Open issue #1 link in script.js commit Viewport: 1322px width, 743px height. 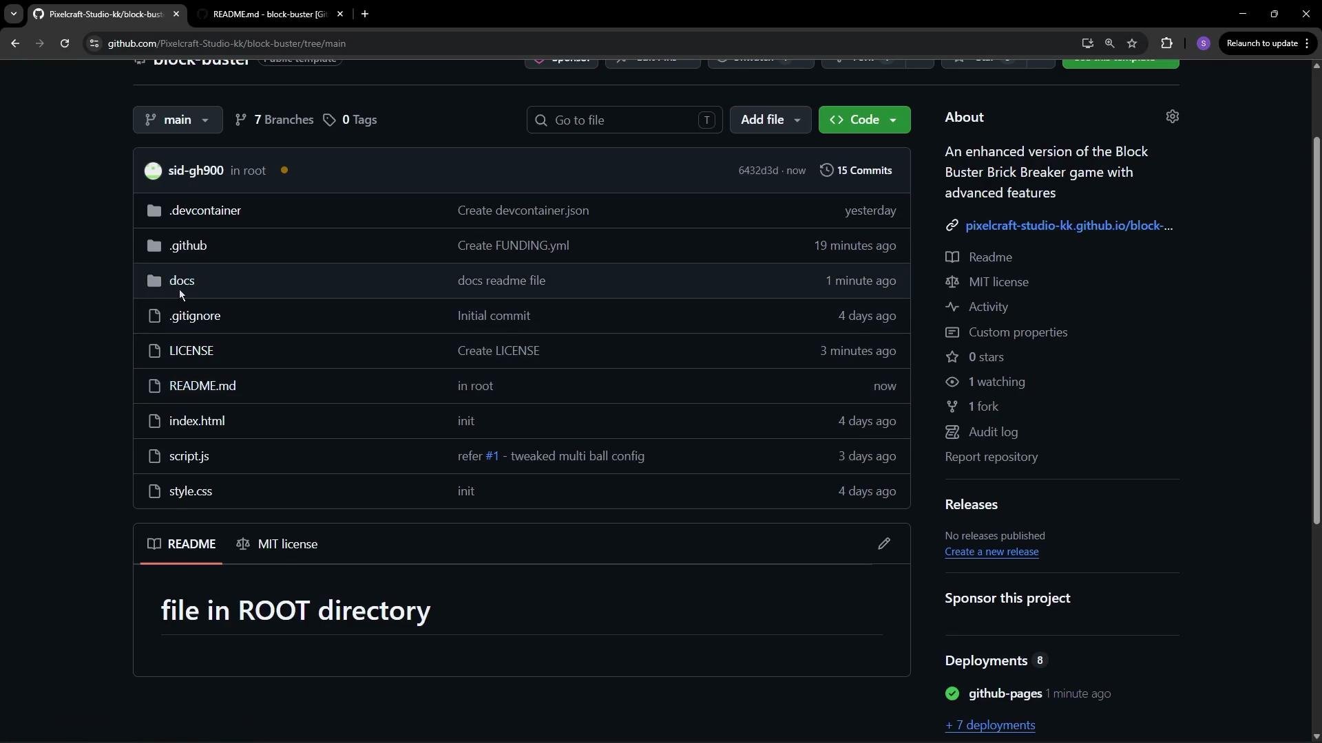(492, 456)
